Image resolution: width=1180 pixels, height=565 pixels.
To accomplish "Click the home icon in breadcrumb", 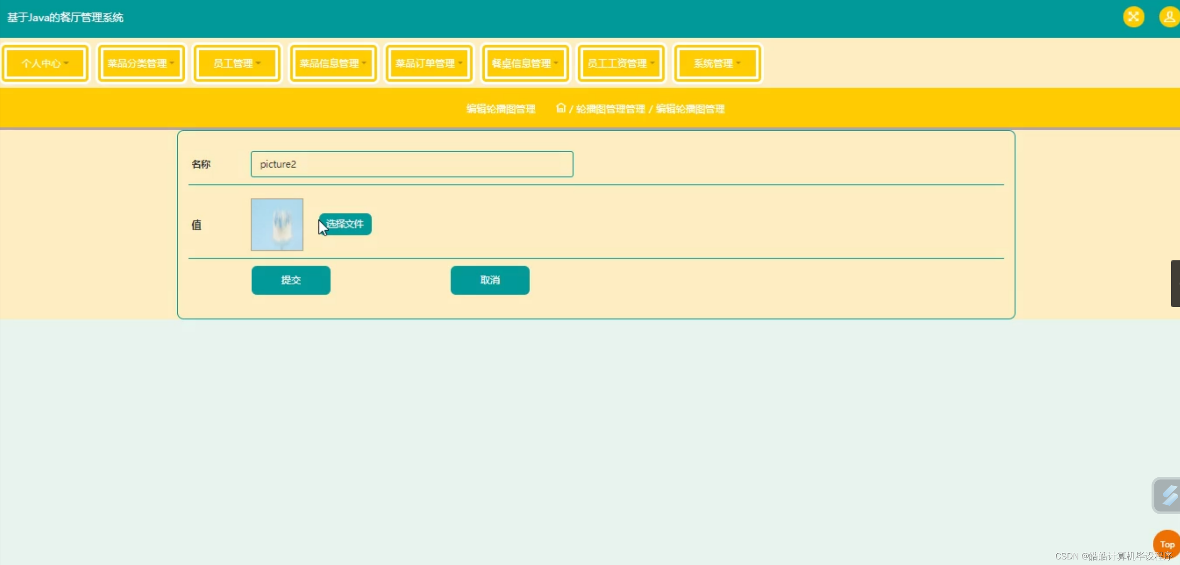I will [560, 108].
